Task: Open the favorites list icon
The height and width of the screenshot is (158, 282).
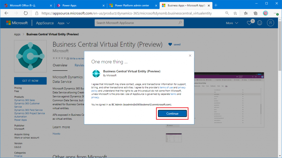Action: [246, 13]
